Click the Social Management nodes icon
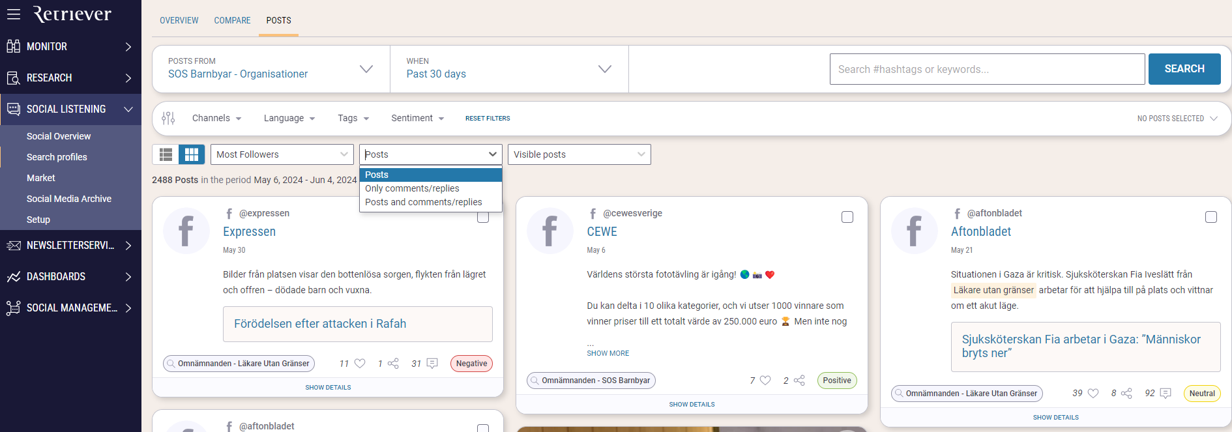This screenshot has width=1232, height=432. point(13,308)
